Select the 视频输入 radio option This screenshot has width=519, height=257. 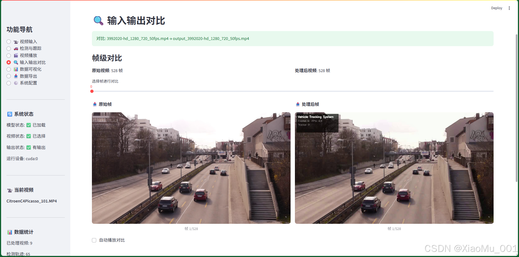pyautogui.click(x=9, y=42)
